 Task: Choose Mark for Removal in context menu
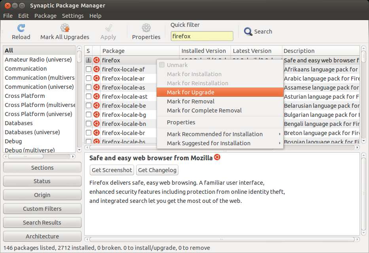pyautogui.click(x=220, y=101)
